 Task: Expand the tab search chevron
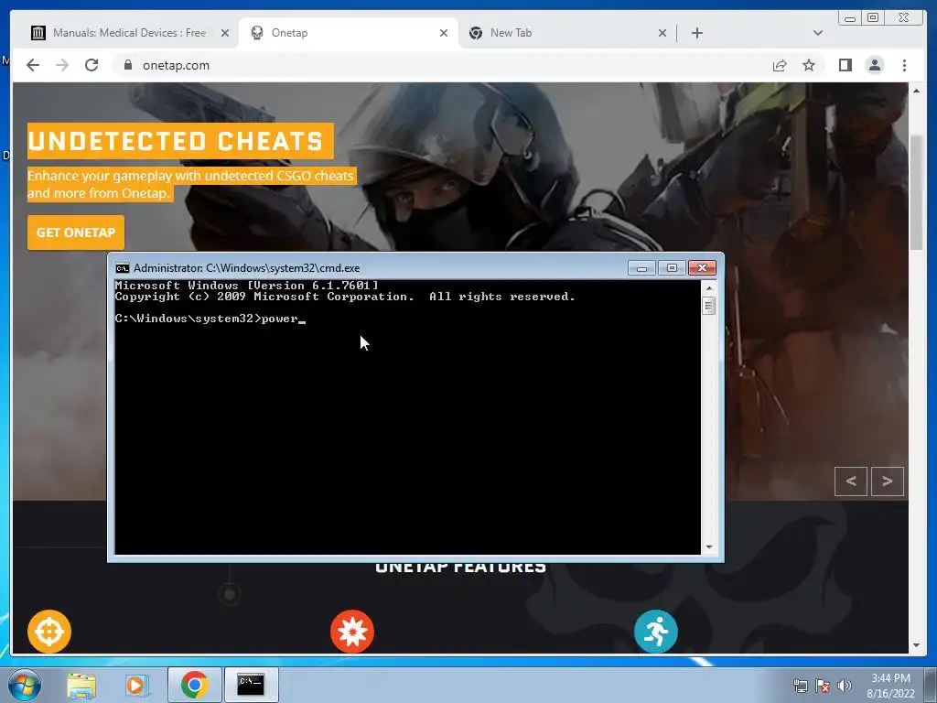[817, 33]
